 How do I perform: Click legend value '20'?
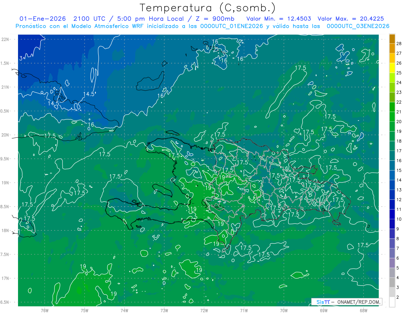399,122
